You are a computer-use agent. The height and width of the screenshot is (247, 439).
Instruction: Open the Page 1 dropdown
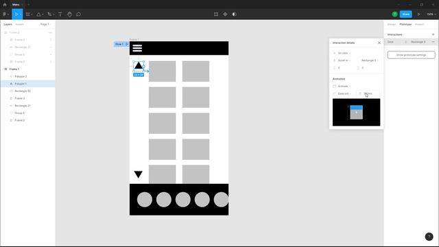point(46,25)
